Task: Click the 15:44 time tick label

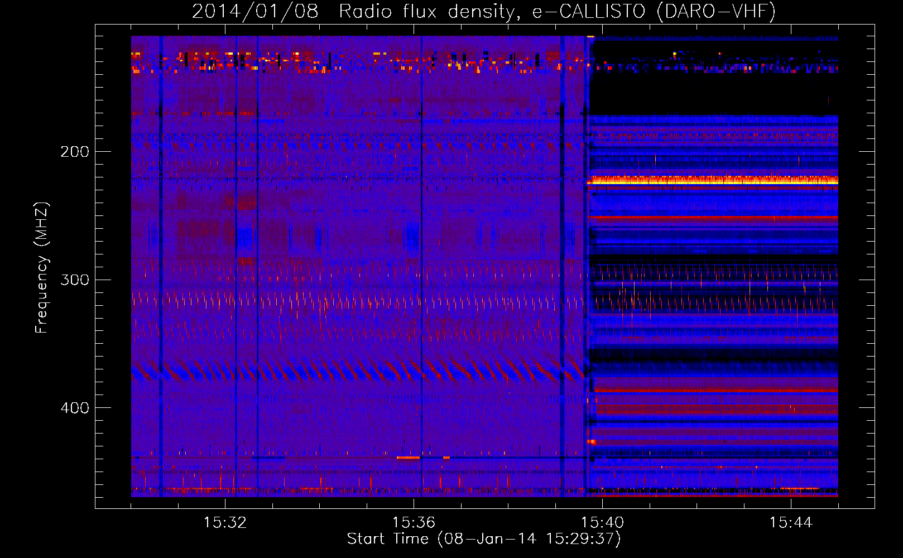Action: [x=791, y=523]
